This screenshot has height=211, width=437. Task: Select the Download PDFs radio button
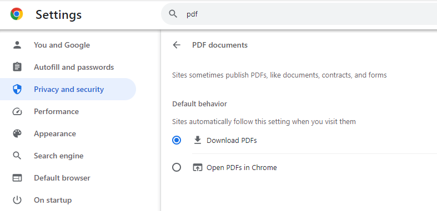(177, 140)
